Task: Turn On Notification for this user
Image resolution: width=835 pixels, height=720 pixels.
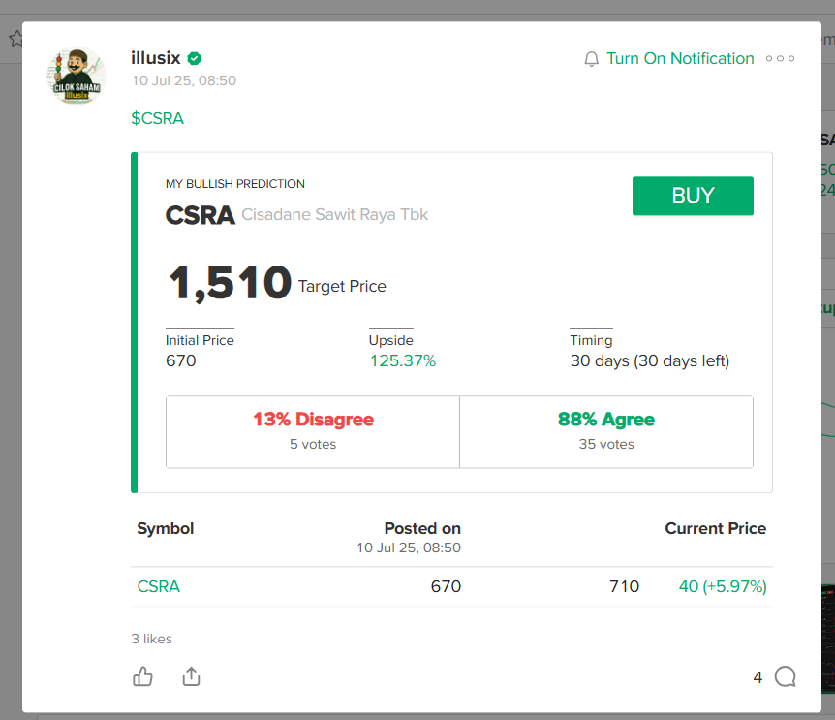Action: point(680,58)
